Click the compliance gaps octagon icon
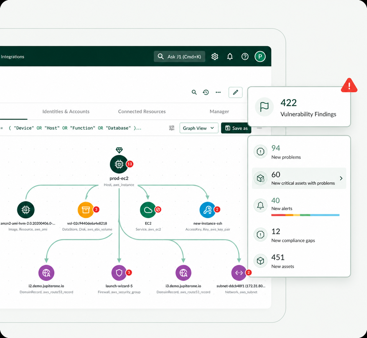This screenshot has height=338, width=367. pyautogui.click(x=260, y=234)
